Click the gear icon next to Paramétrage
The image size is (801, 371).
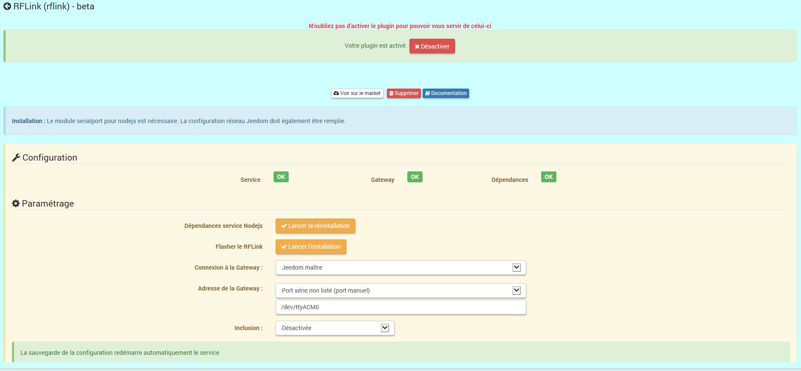pos(16,204)
